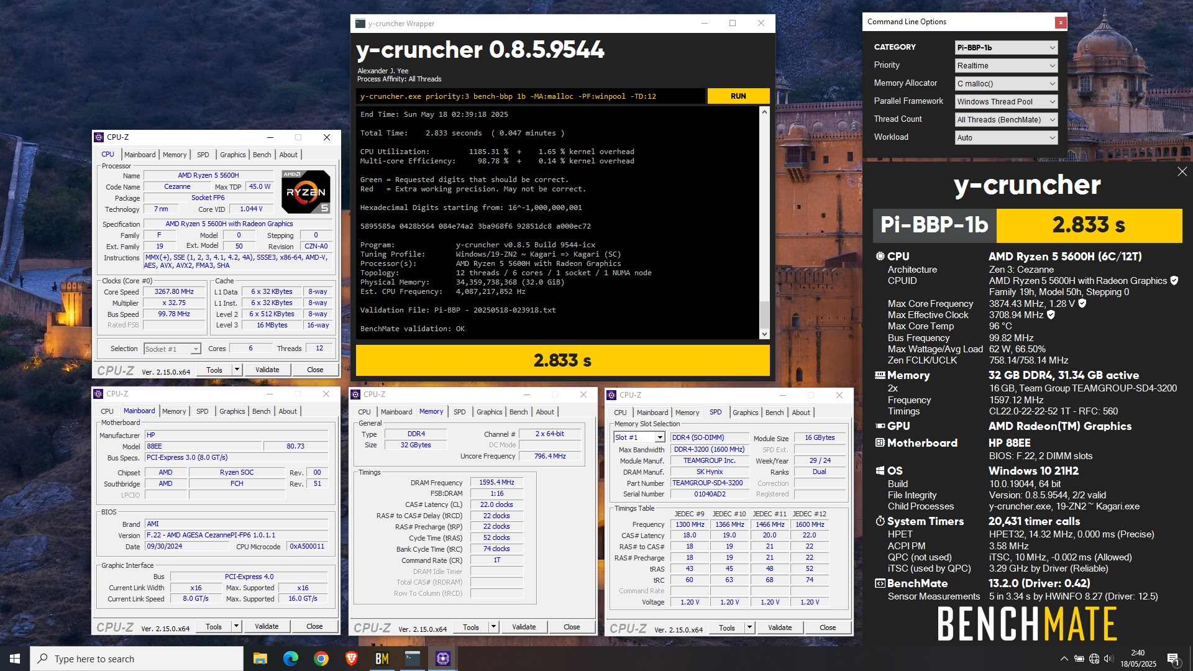Click the y-cruncher command line text field
This screenshot has height=671, width=1193.
coord(531,96)
